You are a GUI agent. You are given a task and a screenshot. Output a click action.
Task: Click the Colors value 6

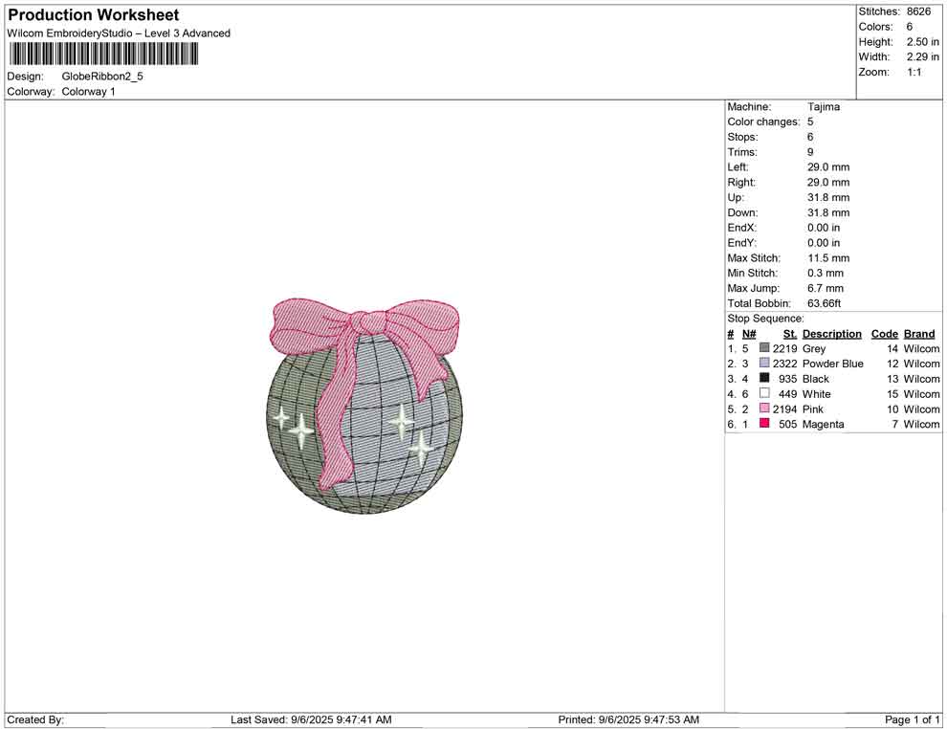(x=910, y=27)
